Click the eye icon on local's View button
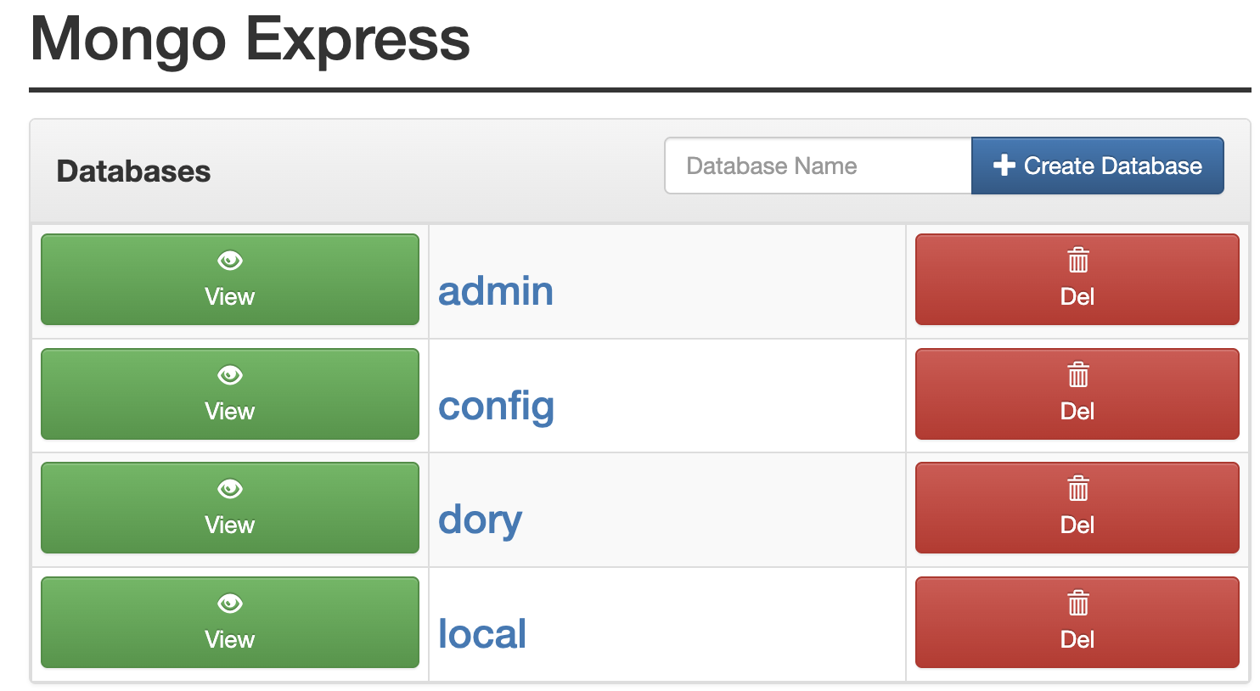This screenshot has height=691, width=1260. (229, 603)
